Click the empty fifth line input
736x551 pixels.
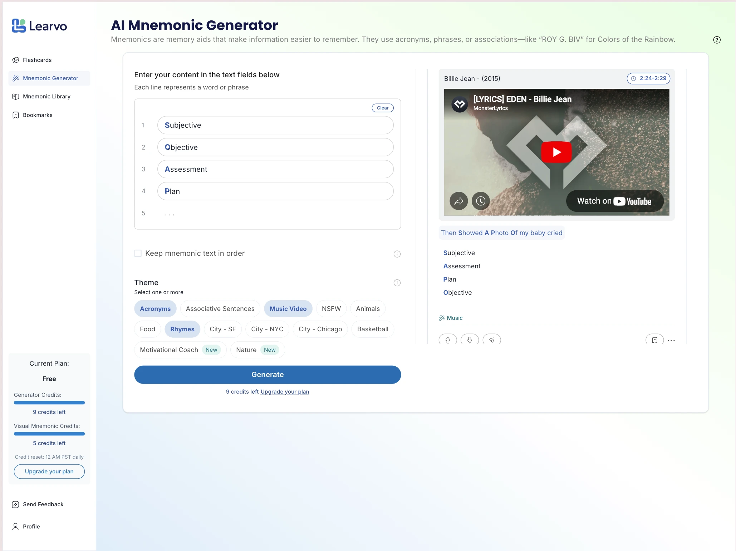pos(275,213)
